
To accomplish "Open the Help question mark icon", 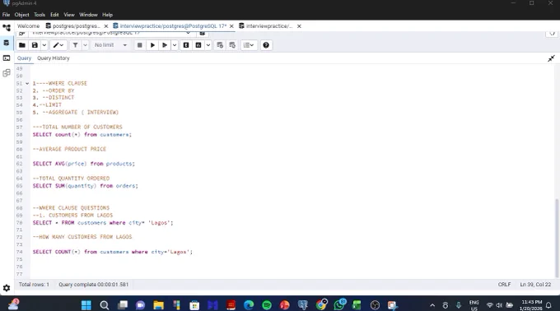I will pos(266,45).
